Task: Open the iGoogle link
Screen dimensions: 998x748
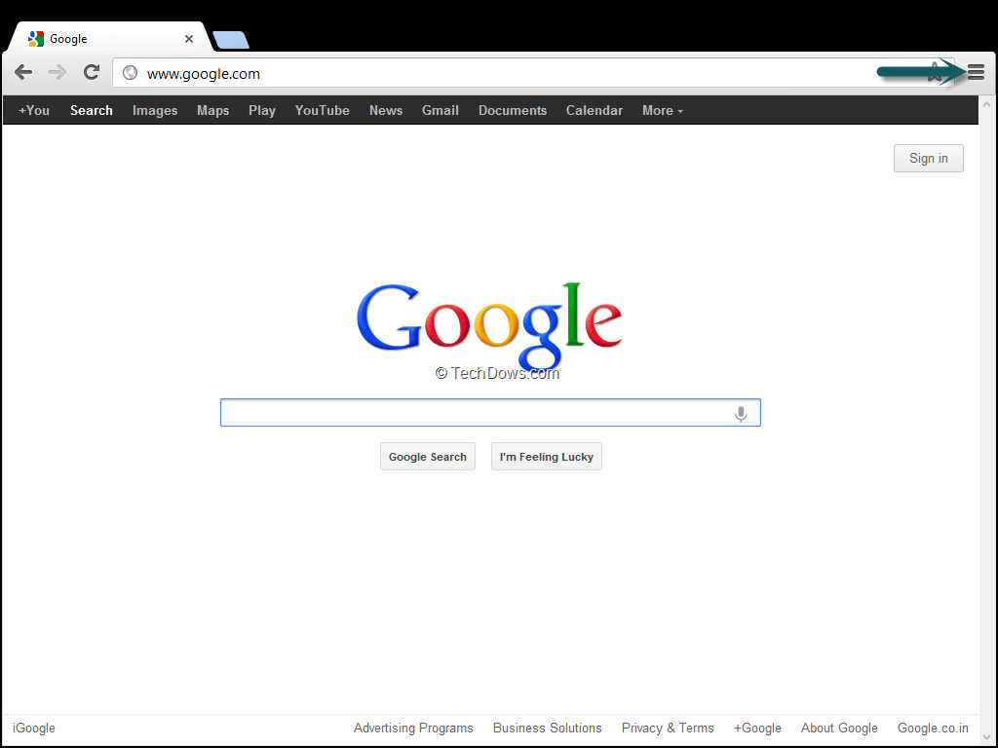Action: tap(34, 728)
